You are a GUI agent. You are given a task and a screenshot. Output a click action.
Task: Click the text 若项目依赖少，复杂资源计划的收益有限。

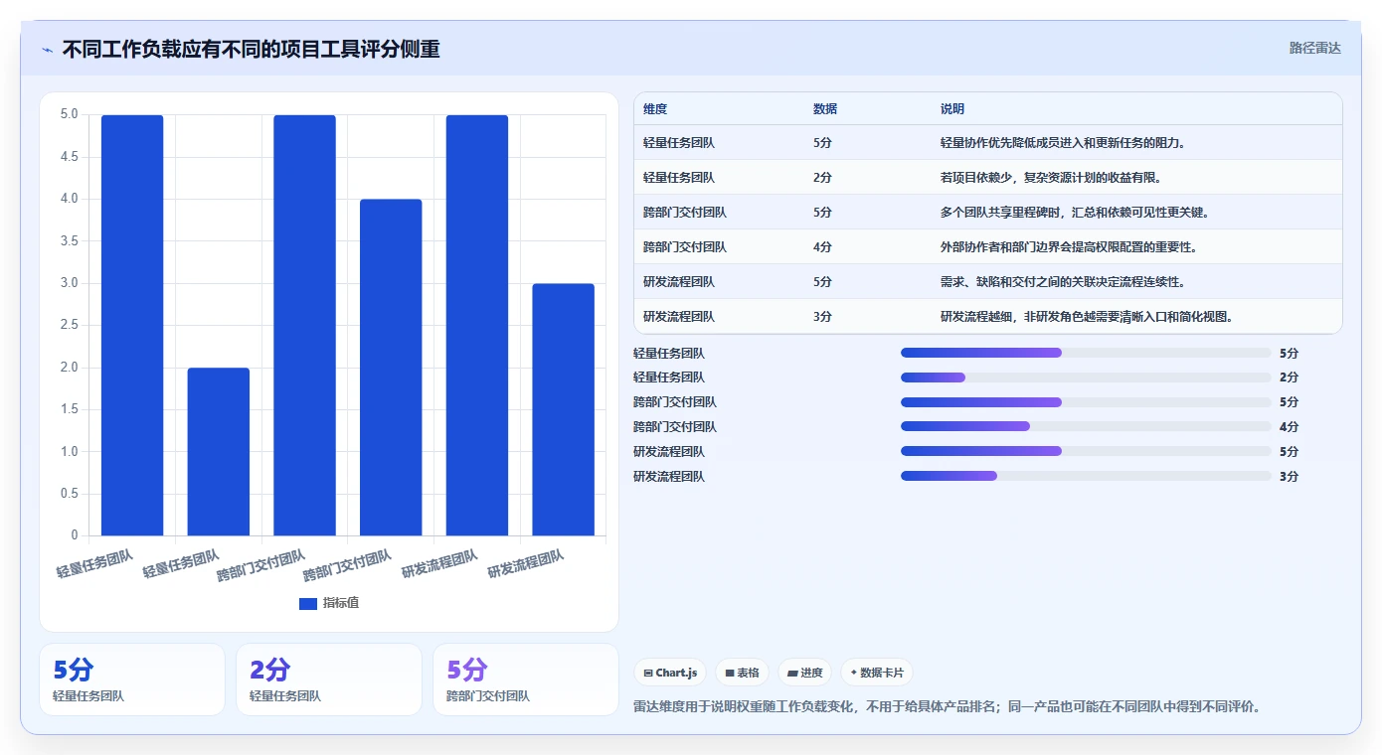coord(1051,178)
